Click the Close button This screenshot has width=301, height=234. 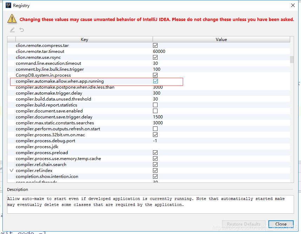[281, 224]
